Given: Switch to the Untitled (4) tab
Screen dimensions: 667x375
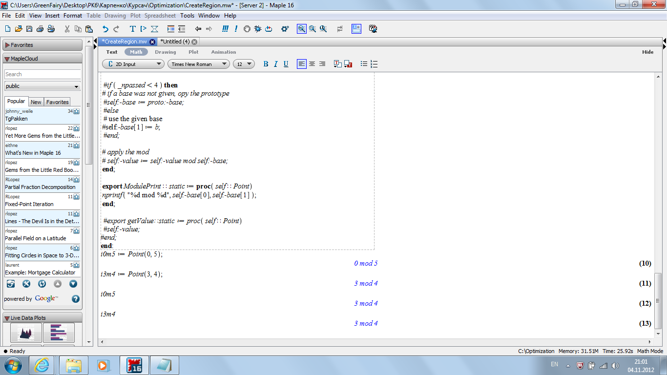Looking at the screenshot, I should (x=175, y=42).
